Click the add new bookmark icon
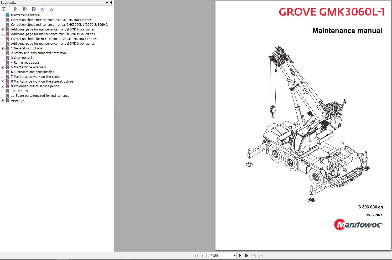The image size is (392, 260). pos(25,9)
